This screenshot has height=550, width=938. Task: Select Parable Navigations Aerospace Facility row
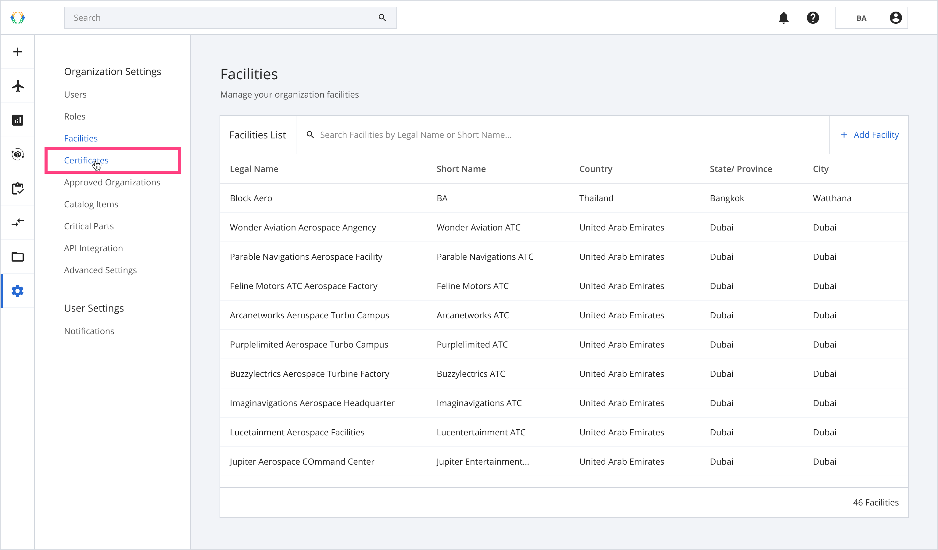(x=564, y=257)
